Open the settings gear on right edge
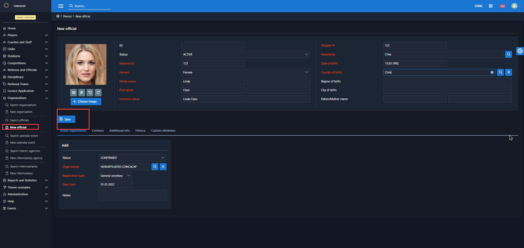This screenshot has width=524, height=248. pos(520,51)
